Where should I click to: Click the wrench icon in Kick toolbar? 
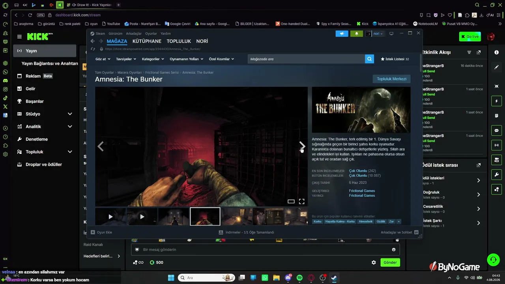pyautogui.click(x=496, y=174)
